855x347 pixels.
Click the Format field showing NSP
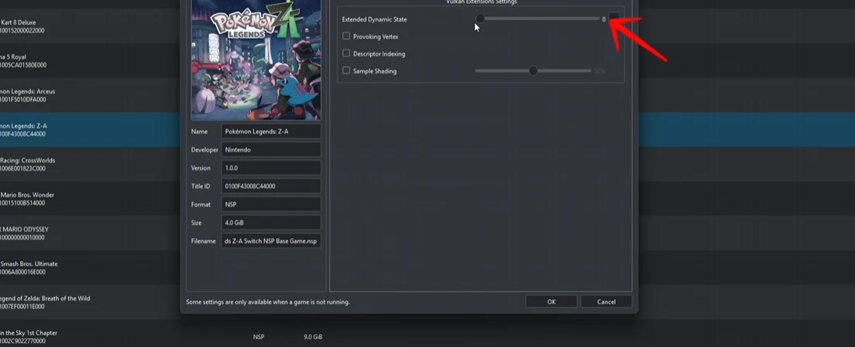271,205
